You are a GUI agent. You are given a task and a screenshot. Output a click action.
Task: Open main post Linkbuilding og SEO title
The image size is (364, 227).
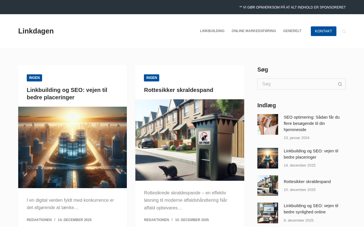[67, 94]
